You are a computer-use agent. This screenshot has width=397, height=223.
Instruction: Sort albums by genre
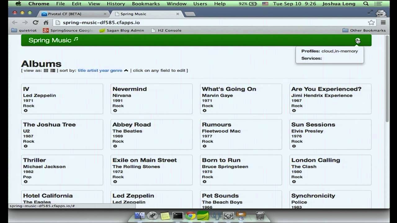pos(116,70)
